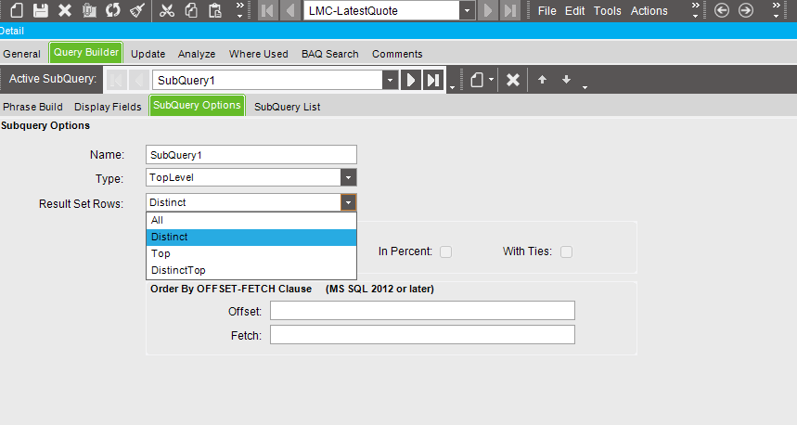Switch to the Display Fields tab

click(x=108, y=107)
